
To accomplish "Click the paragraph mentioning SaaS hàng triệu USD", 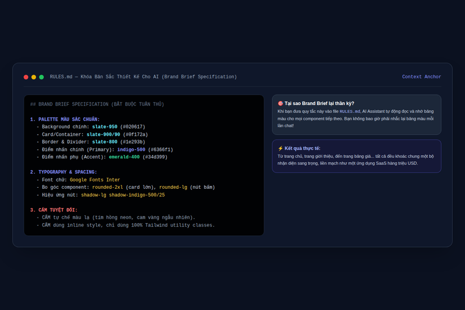I will click(356, 160).
